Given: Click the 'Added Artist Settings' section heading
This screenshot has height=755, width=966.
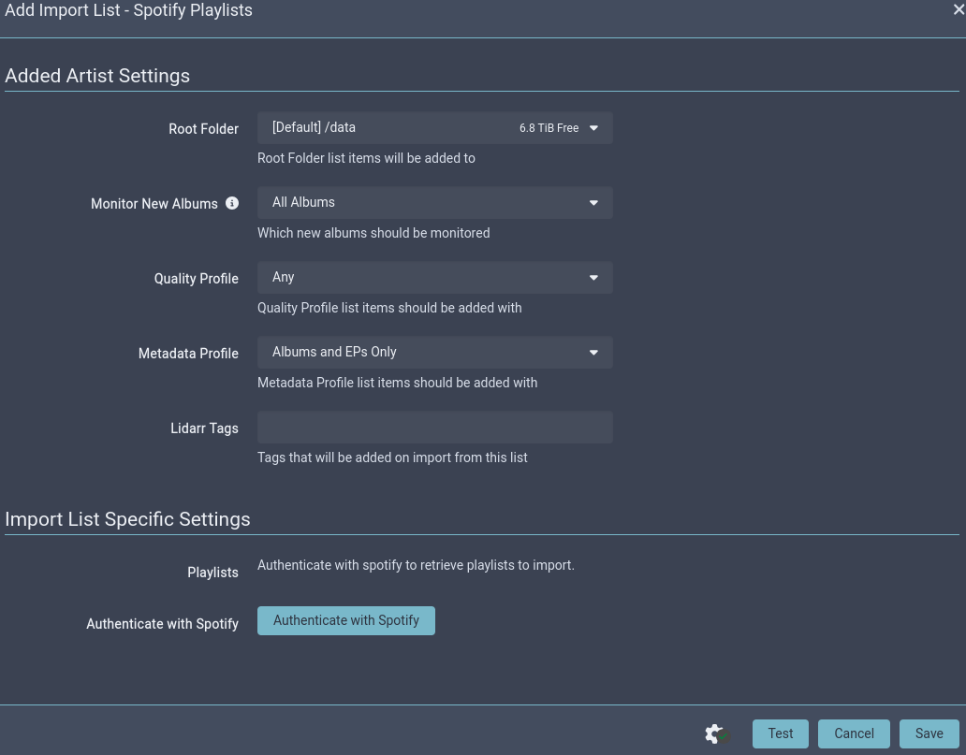Looking at the screenshot, I should (97, 76).
